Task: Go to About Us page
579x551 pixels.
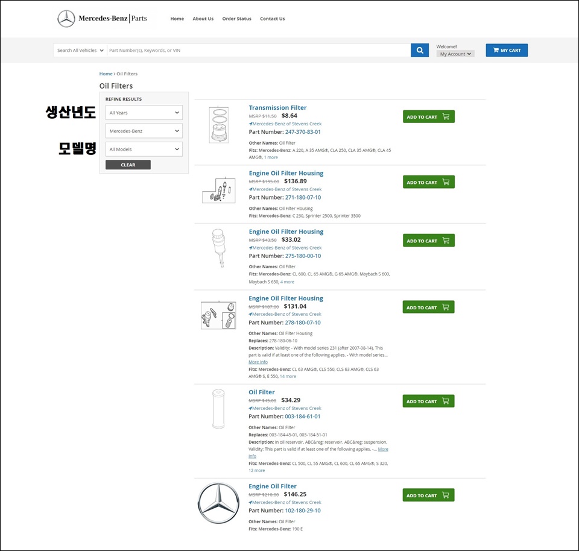Action: [203, 19]
